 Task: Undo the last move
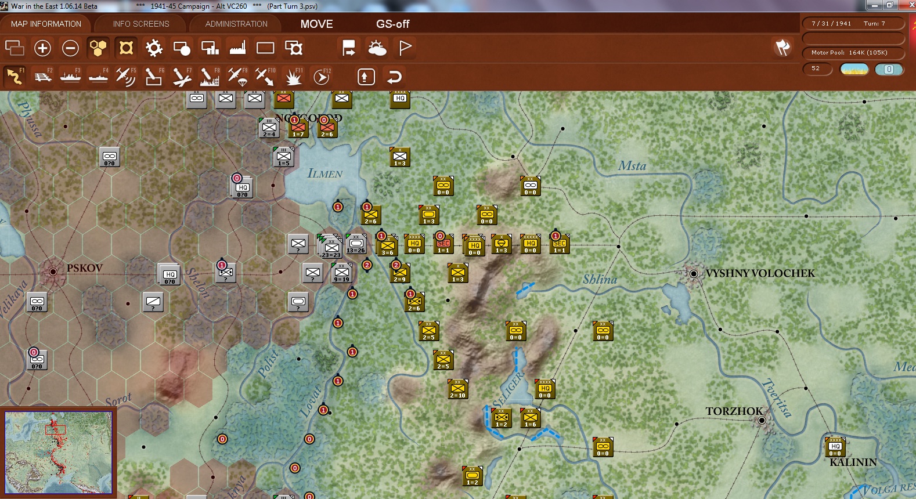pyautogui.click(x=394, y=77)
